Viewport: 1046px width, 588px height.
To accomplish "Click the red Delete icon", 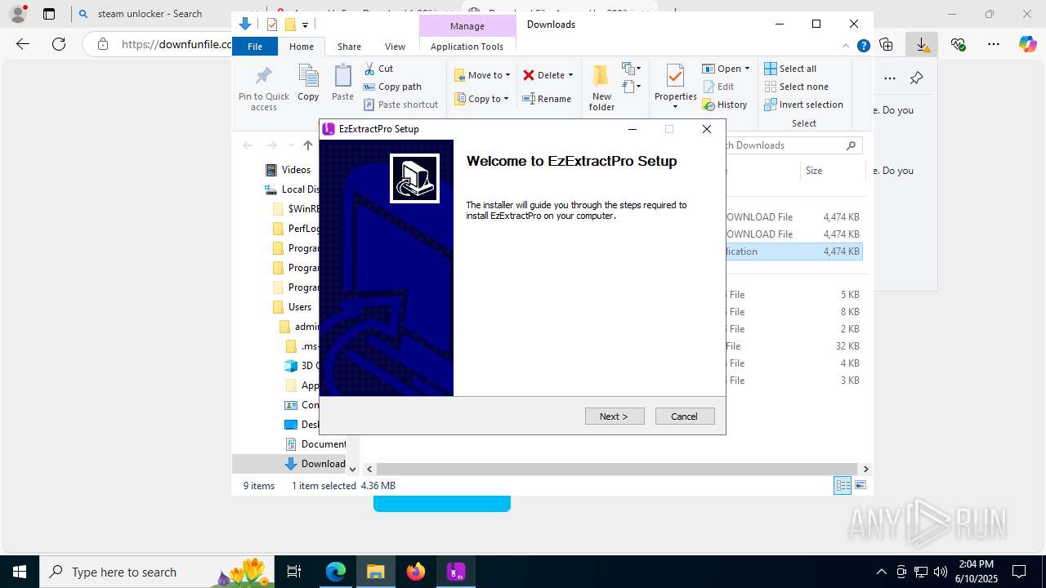I will 529,75.
